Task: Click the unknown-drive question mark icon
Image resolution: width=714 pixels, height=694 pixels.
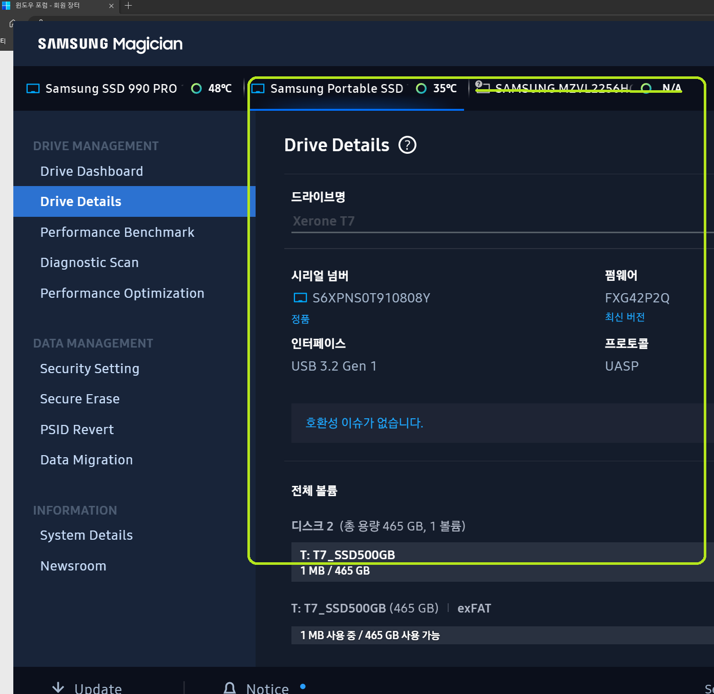Action: [478, 84]
